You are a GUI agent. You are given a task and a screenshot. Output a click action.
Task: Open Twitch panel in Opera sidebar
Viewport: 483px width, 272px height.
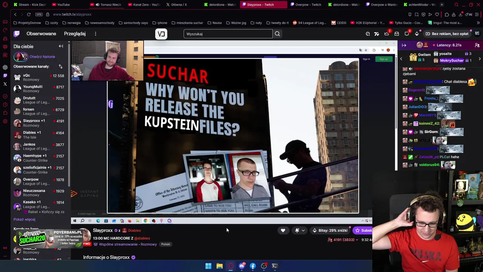5,76
